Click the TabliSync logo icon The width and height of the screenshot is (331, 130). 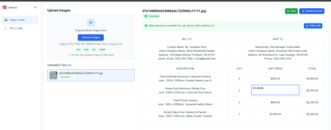(4, 7)
